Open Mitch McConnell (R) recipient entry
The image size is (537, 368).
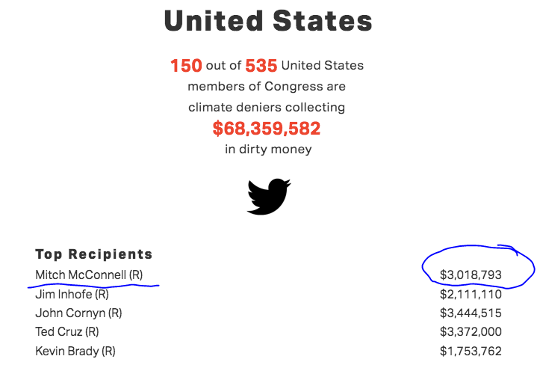pyautogui.click(x=89, y=275)
